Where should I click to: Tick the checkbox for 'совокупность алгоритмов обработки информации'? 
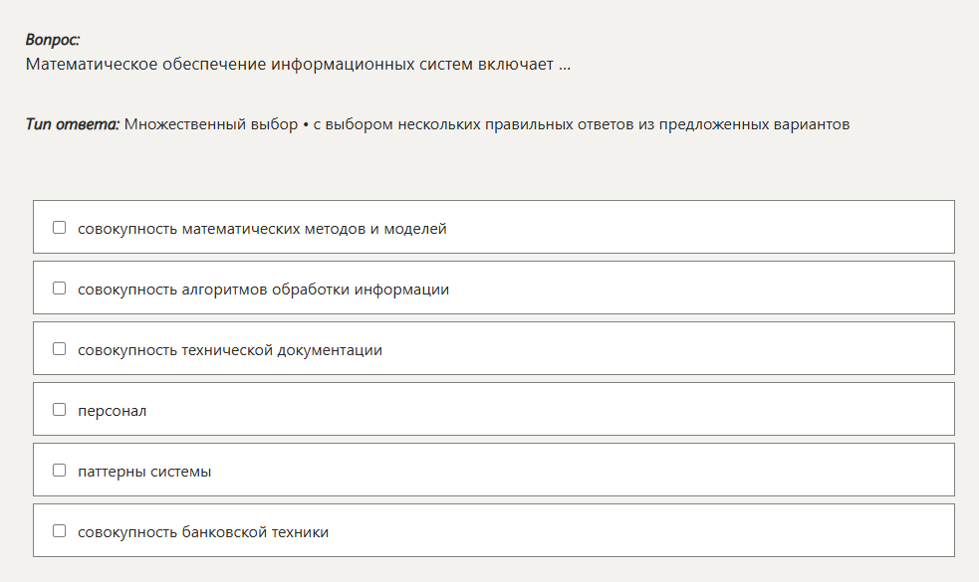[60, 289]
